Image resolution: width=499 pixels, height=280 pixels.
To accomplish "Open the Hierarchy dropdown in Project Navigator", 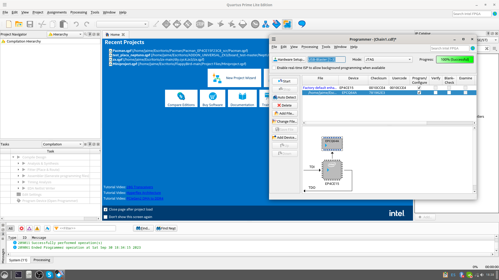I will (65, 34).
